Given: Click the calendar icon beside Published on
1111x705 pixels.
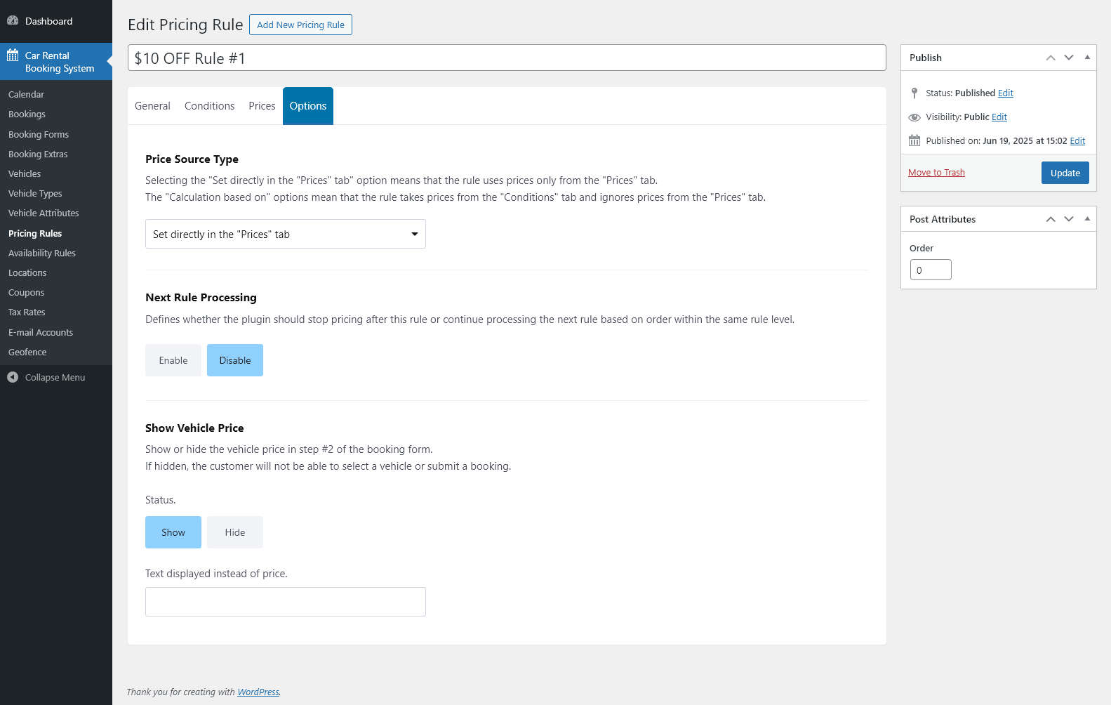Looking at the screenshot, I should [914, 140].
